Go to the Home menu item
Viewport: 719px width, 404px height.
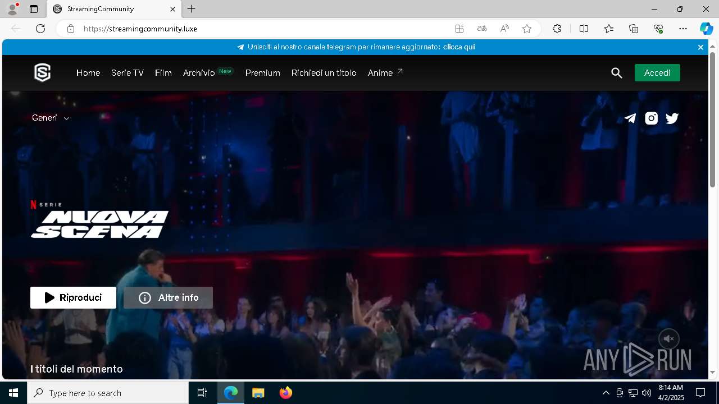coord(88,73)
